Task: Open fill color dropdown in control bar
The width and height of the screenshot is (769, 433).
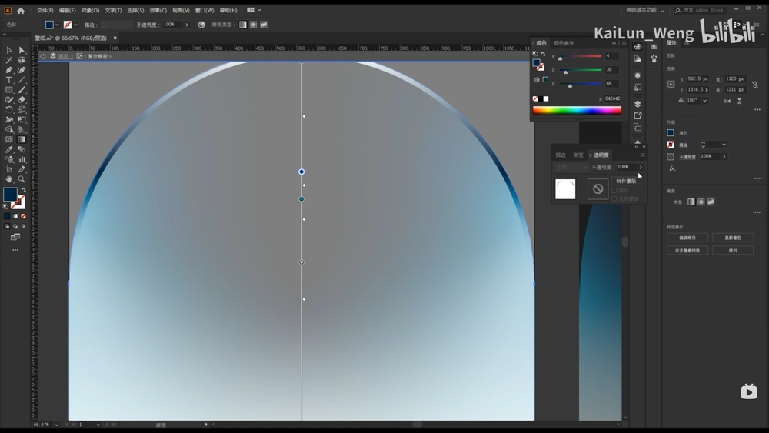Action: click(58, 25)
